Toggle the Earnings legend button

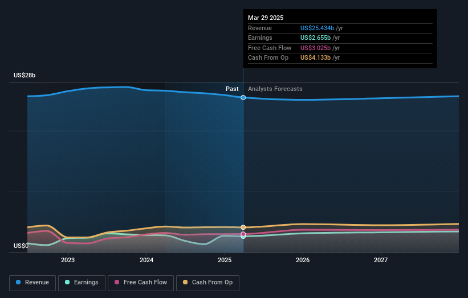pyautogui.click(x=82, y=283)
